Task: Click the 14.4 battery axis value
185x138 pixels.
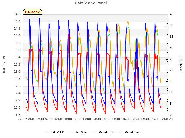Action: click(x=17, y=22)
